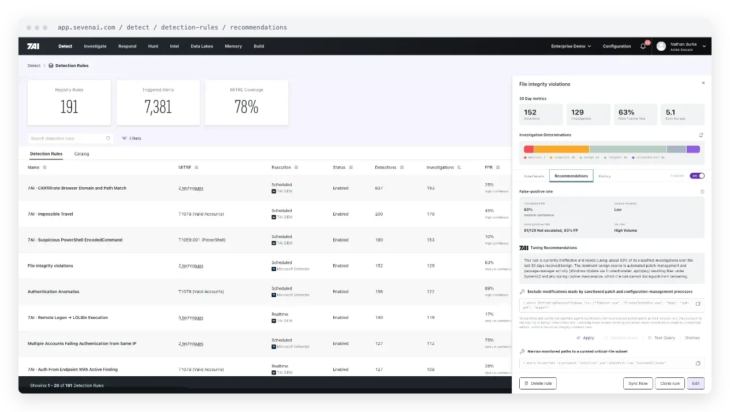Click Investigations column sort icon
The height and width of the screenshot is (412, 730).
pyautogui.click(x=459, y=168)
